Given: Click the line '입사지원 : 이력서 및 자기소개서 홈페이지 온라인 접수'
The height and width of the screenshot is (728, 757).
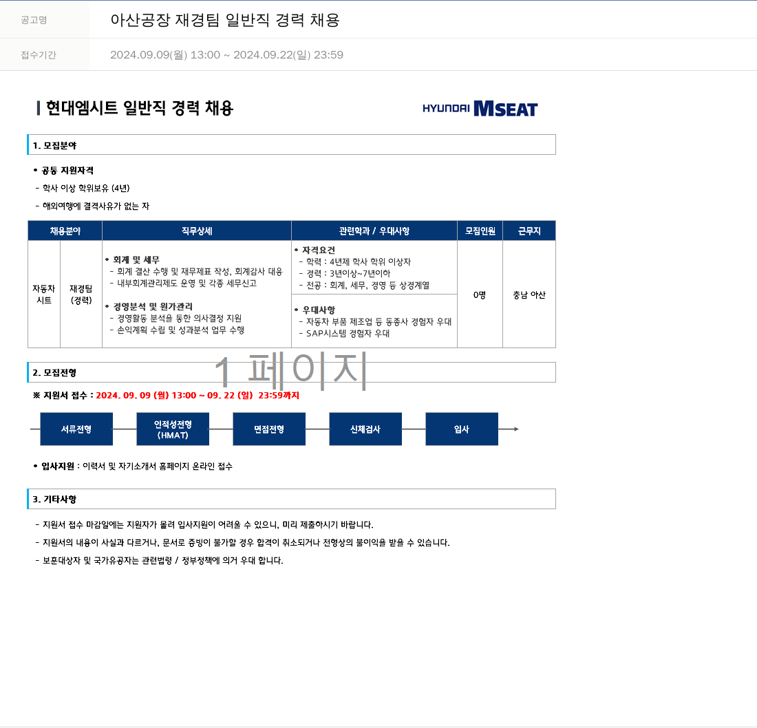Looking at the screenshot, I should coord(137,467).
